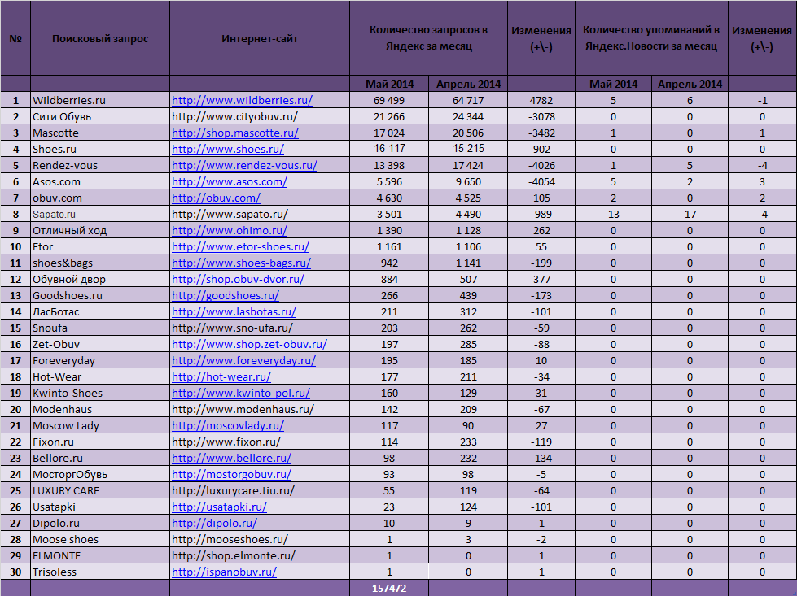Select Wildberries May value 69 499

click(389, 101)
